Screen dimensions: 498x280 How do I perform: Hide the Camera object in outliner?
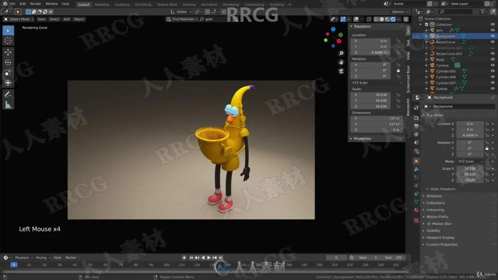point(493,65)
